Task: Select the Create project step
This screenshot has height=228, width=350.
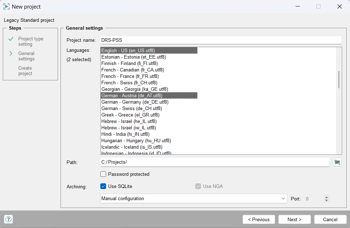Action: (25, 71)
